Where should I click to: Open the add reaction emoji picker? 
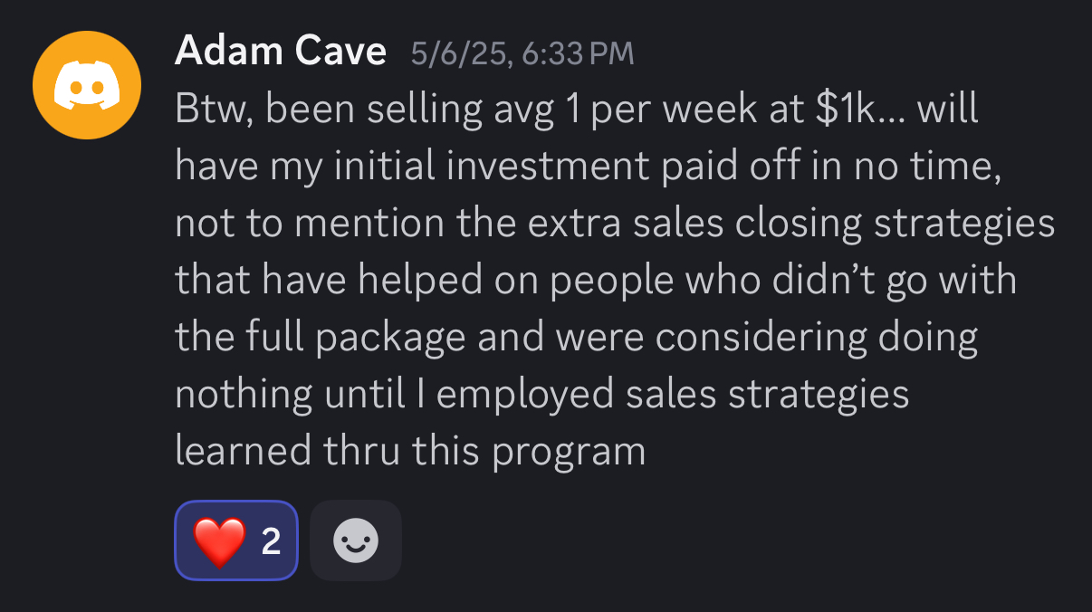click(356, 541)
